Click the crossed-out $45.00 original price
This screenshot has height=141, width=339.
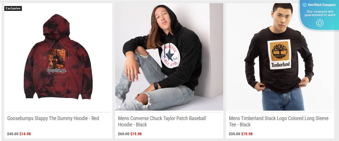tap(13, 134)
